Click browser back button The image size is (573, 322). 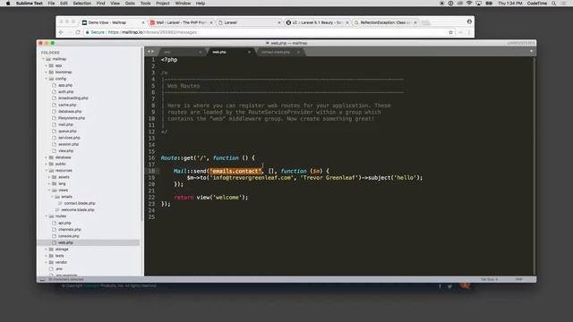click(62, 32)
